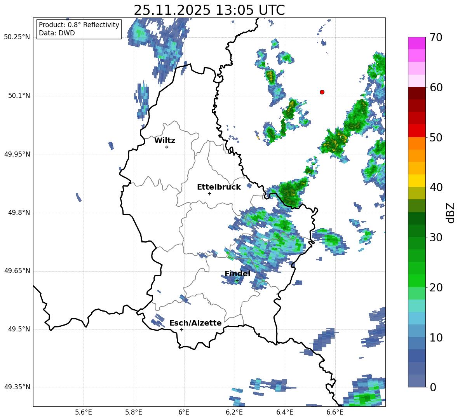Image resolution: width=460 pixels, height=420 pixels.
Task: Click the dBZ colorbar label
Action: coord(451,213)
